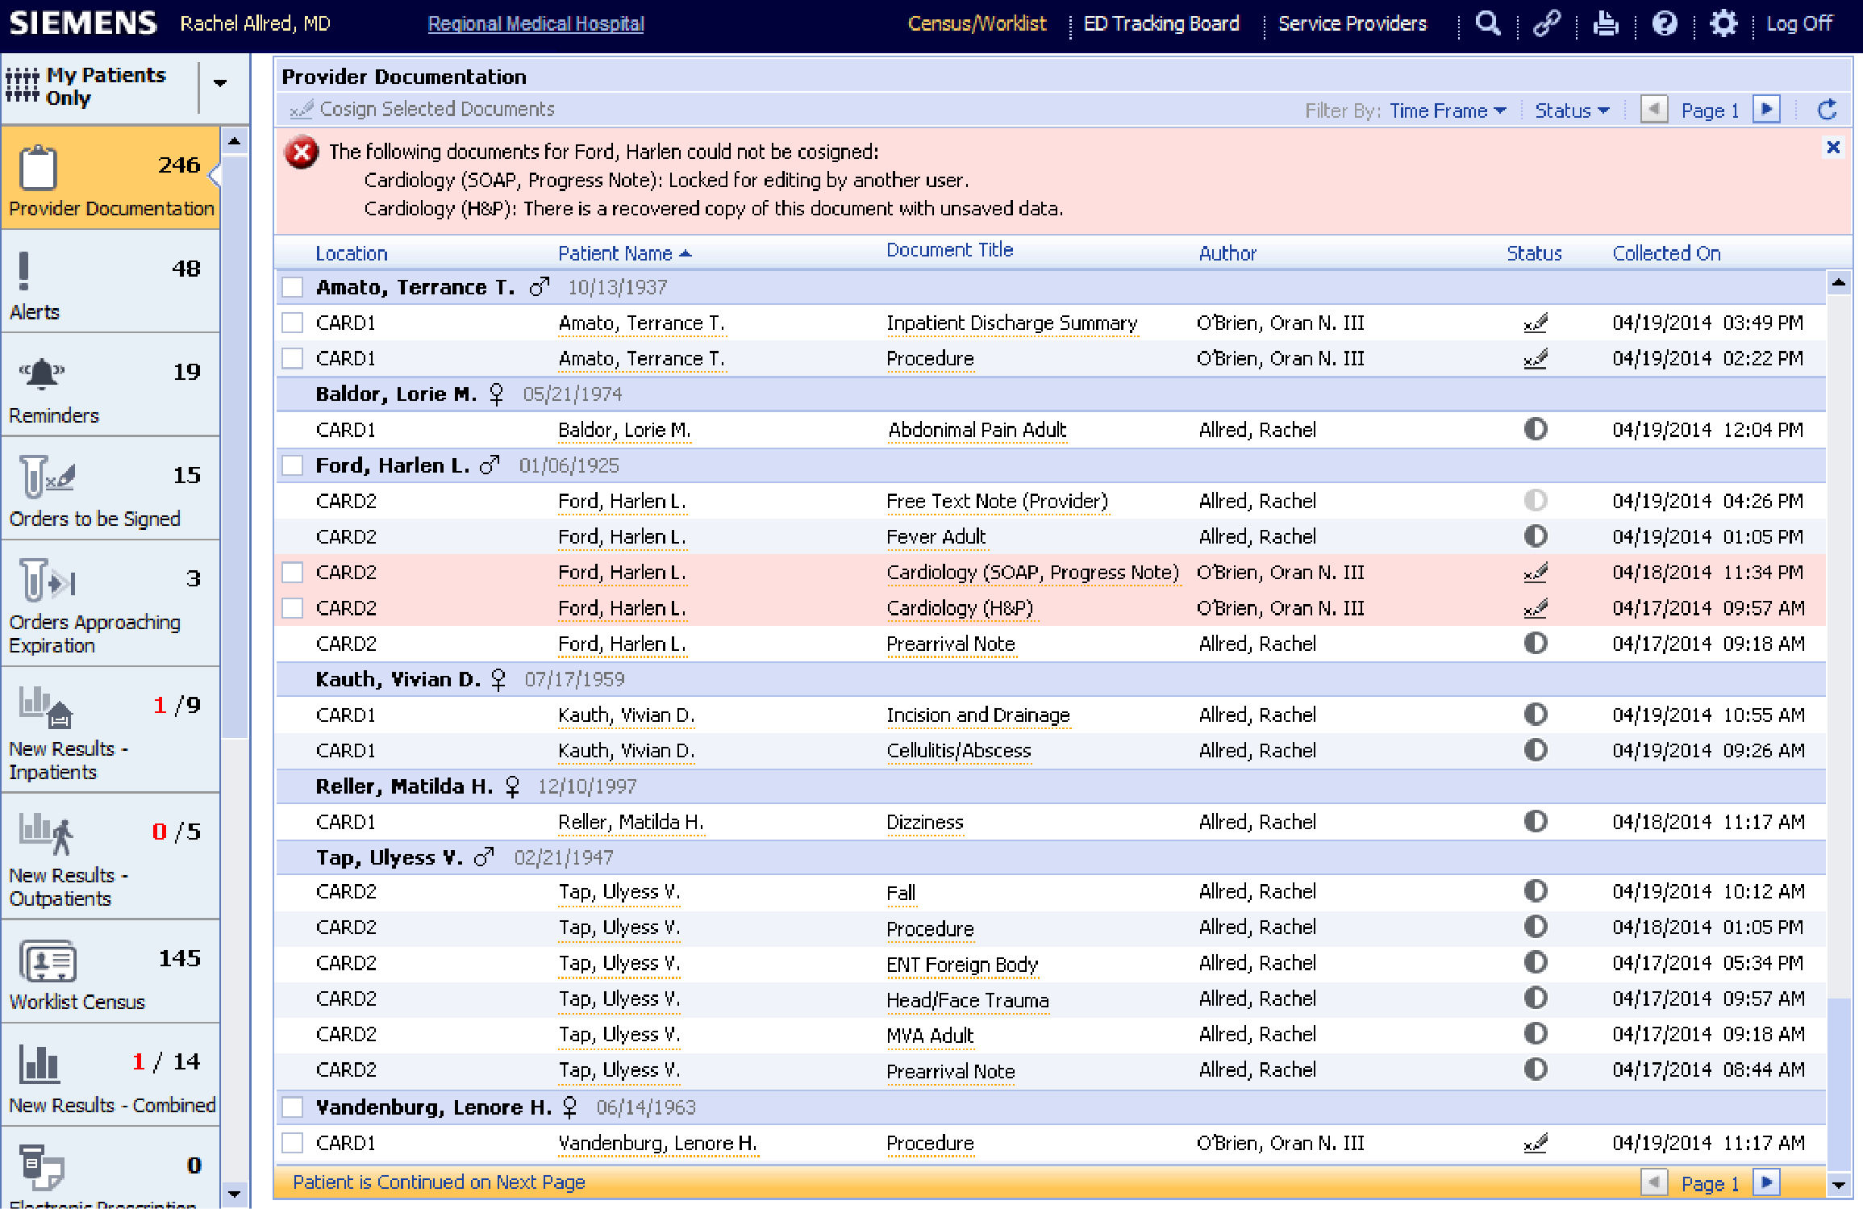Click the search magnifier icon
Viewport: 1863px width, 1209px height.
click(x=1487, y=23)
